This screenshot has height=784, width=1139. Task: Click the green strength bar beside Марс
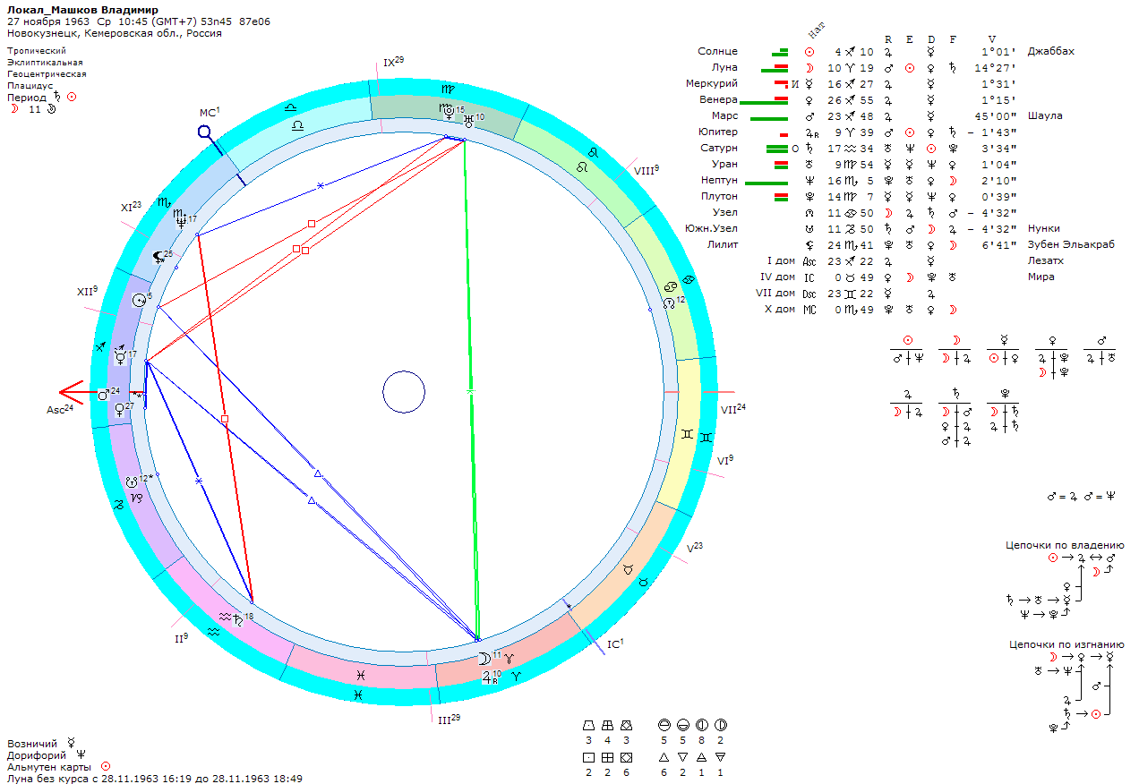(x=767, y=117)
